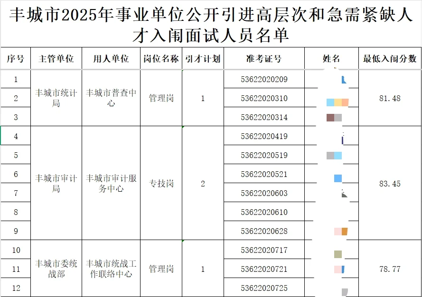This screenshot has width=422, height=297.
Task: Click the 岗位名称 column header
Action: tap(160, 59)
